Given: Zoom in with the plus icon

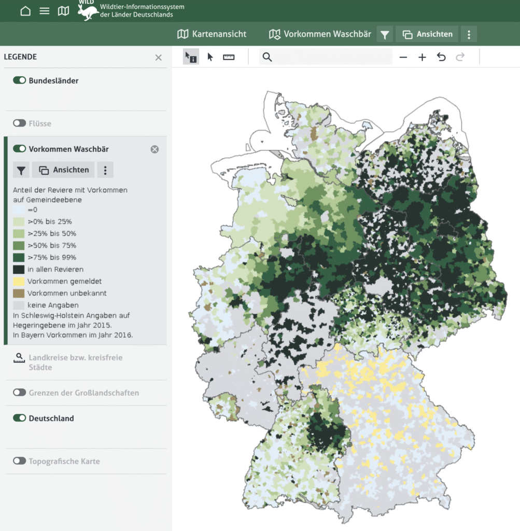Looking at the screenshot, I should click(422, 57).
